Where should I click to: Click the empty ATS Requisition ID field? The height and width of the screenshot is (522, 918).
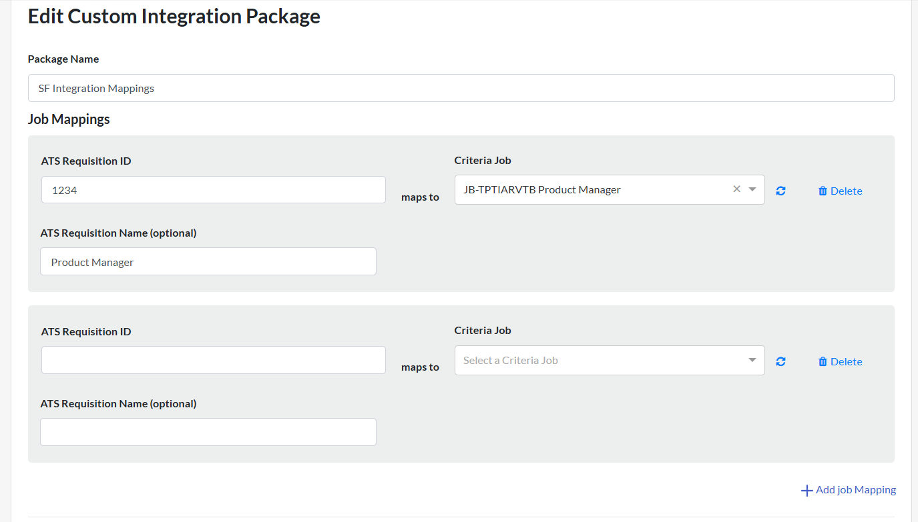point(213,360)
